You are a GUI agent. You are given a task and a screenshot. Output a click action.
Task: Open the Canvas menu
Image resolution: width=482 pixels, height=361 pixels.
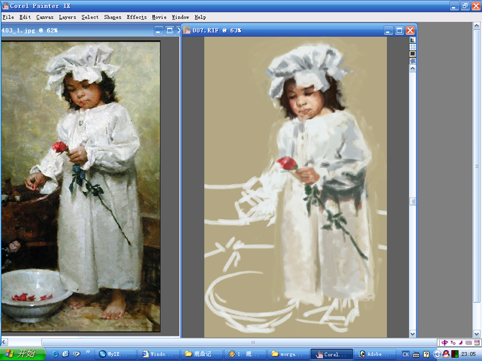(45, 17)
